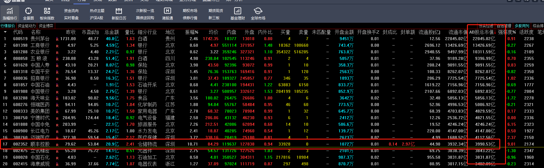Click the 旅游服务 industry cell
Viewport: 544px width, 168px height.
[x=147, y=124]
